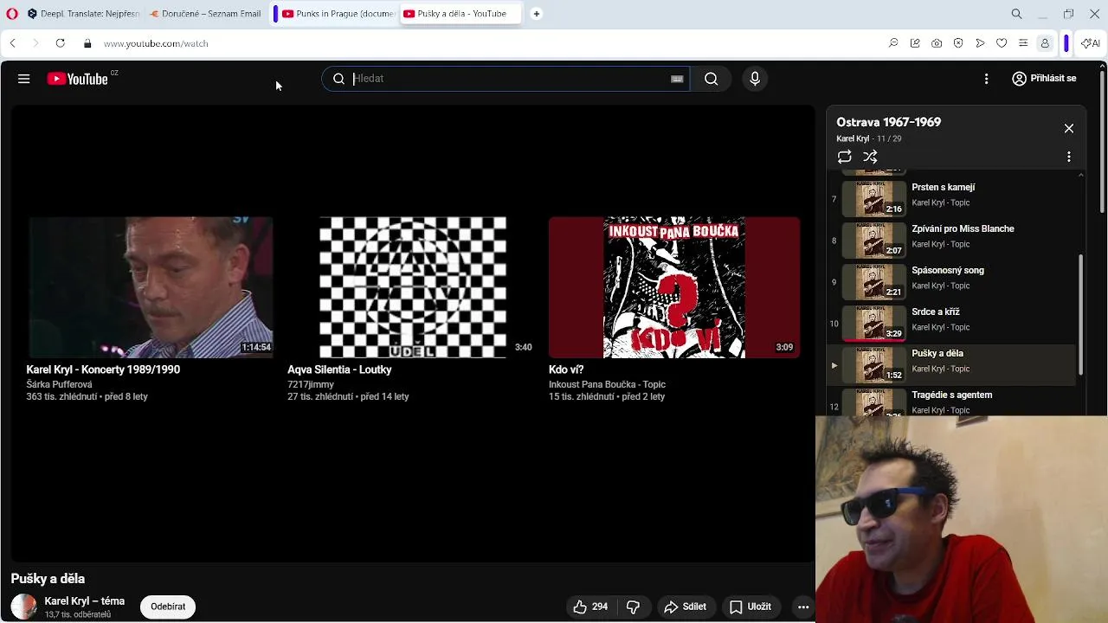Like the video (294 likes)

click(590, 607)
